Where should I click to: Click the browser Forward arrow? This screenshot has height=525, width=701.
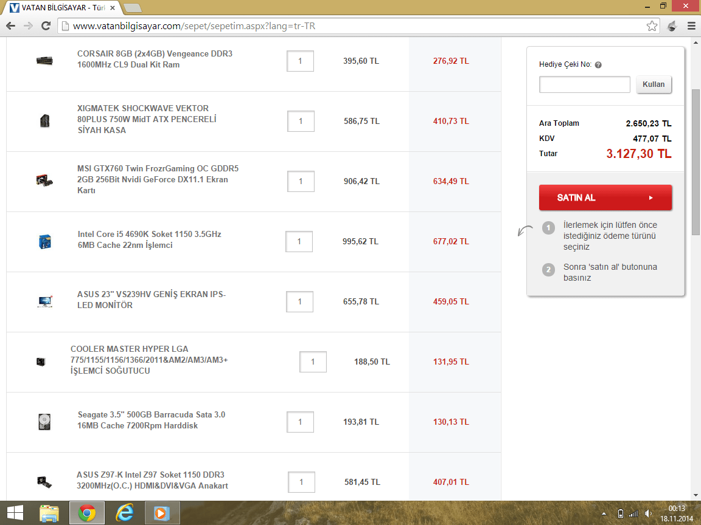point(28,26)
